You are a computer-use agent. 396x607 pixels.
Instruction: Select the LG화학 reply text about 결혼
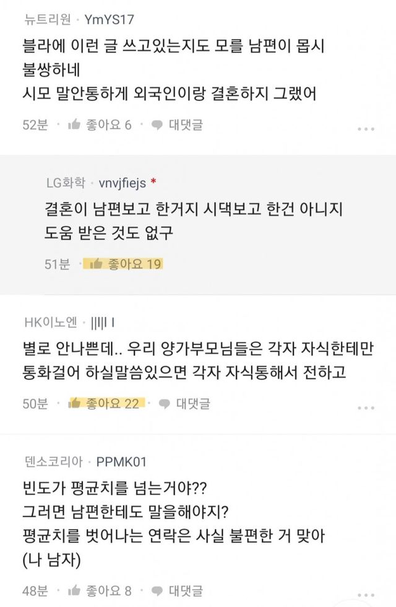click(193, 220)
